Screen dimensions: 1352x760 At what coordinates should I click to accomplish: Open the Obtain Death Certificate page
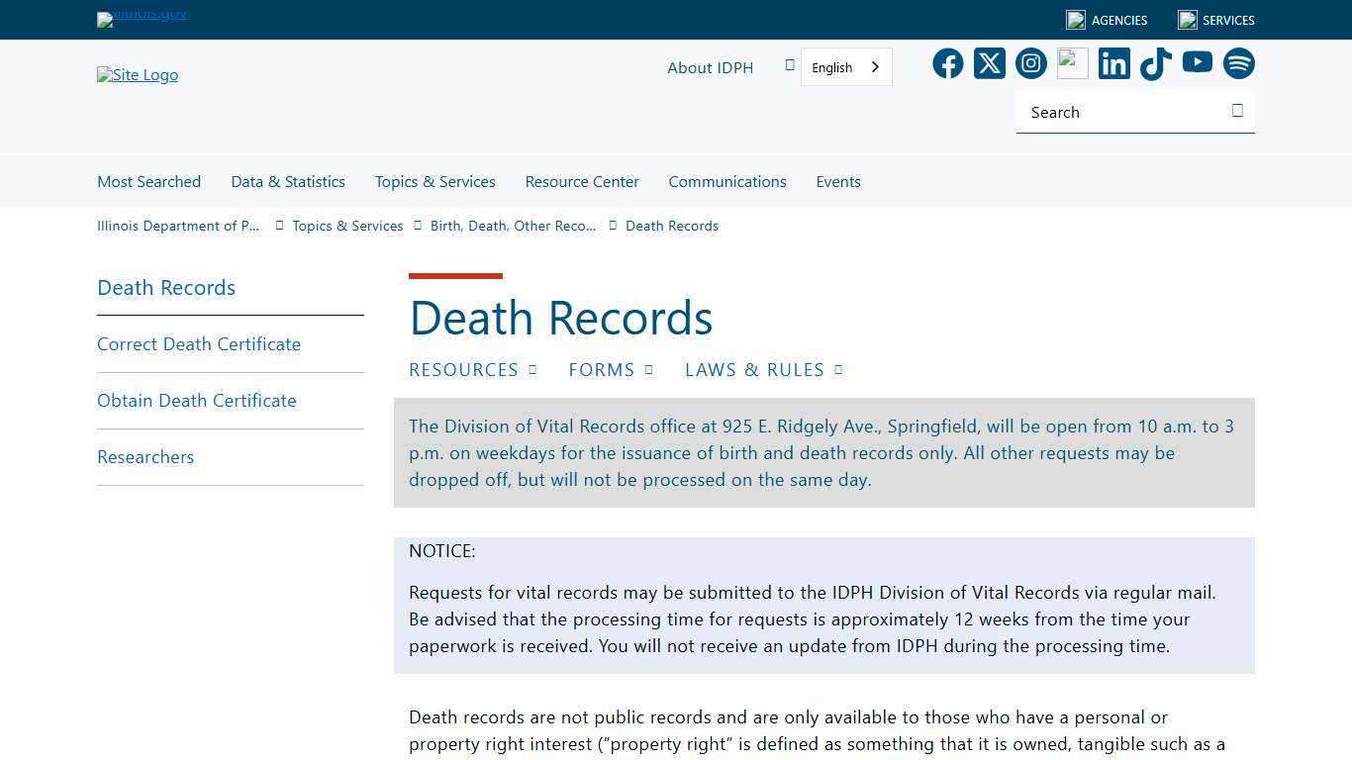tap(197, 400)
